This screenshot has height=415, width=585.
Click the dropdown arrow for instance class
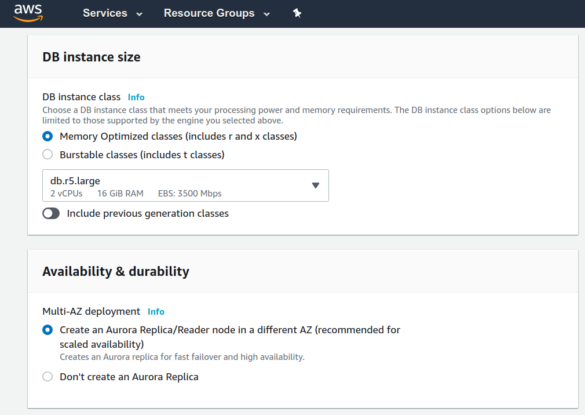pyautogui.click(x=316, y=185)
